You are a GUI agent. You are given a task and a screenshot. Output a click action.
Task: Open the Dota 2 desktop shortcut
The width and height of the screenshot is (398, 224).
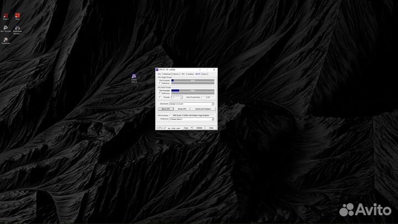point(6,17)
